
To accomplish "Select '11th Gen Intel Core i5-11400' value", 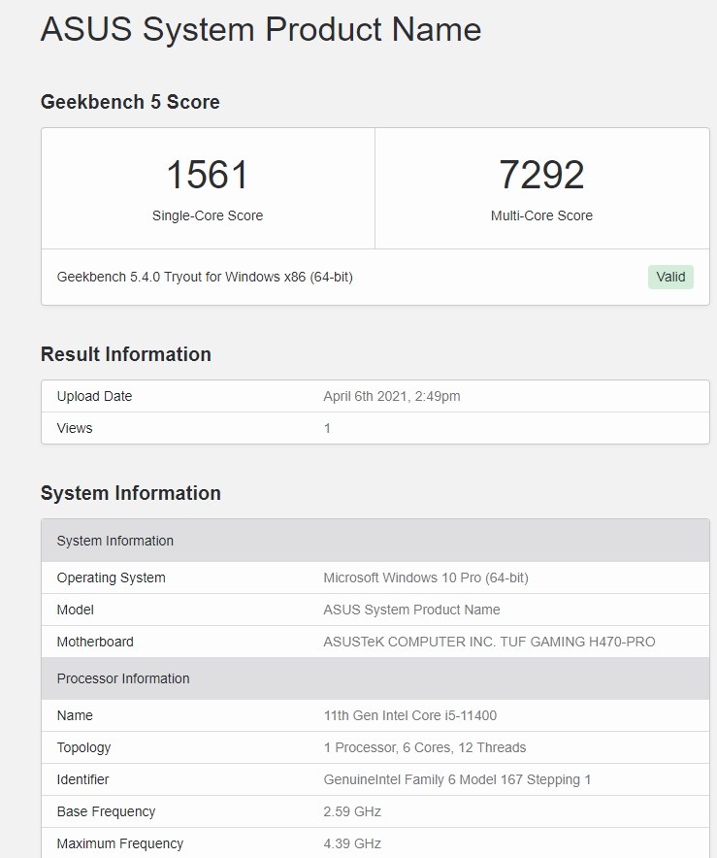I will 410,715.
